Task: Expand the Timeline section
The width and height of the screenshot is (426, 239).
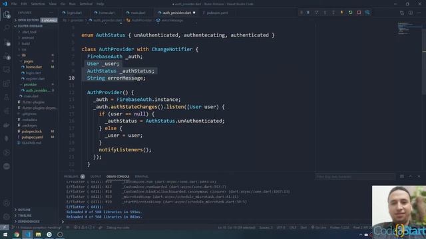Action: [35, 216]
